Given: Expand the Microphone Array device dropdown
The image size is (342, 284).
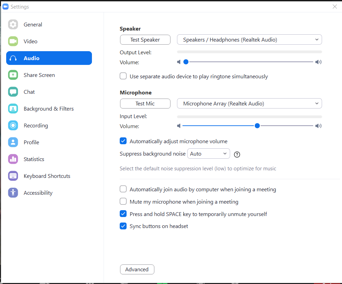Looking at the screenshot, I should point(249,103).
